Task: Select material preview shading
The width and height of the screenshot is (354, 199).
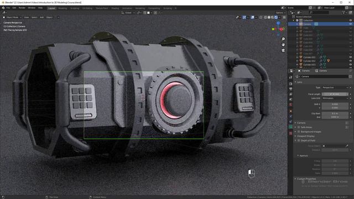Action: click(x=273, y=17)
